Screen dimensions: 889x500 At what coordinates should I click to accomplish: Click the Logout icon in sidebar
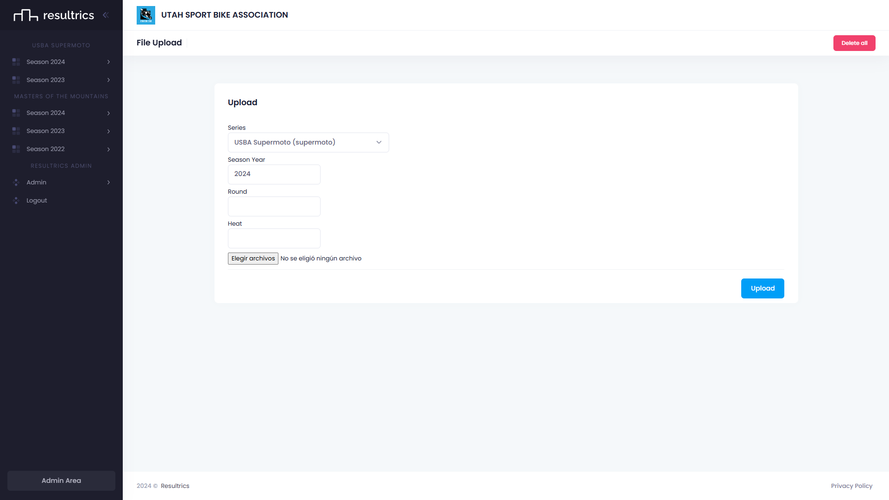[x=16, y=201]
